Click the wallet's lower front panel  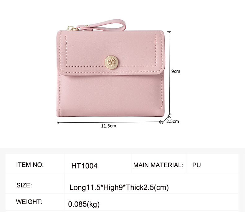pos(111,96)
